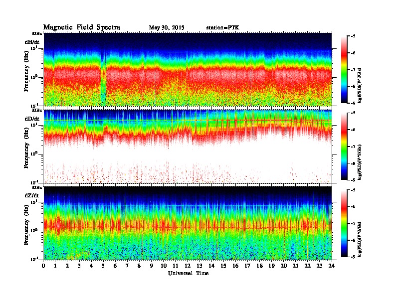Click the log(PSD) units label beside dH/dt color bar
395x305 pixels.
[x=360, y=85]
